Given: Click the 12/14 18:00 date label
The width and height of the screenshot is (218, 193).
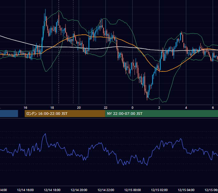Looking at the screenshot, I should (x=52, y=190).
